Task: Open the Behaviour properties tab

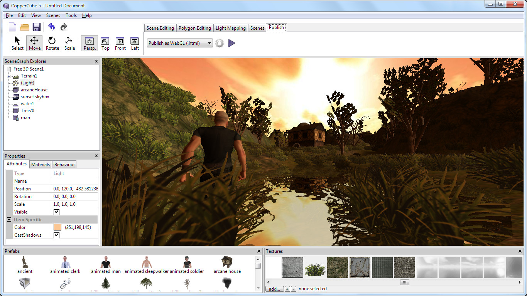Action: 64,165
